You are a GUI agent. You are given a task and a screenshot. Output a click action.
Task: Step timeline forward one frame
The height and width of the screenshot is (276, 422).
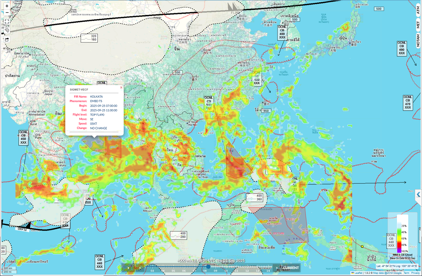[277, 268]
